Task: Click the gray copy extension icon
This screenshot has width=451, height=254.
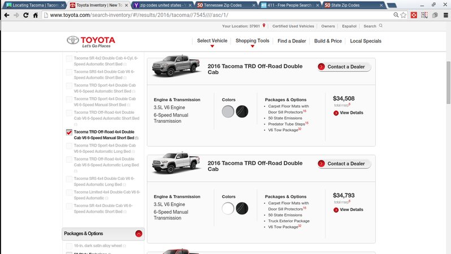Action: (435, 15)
